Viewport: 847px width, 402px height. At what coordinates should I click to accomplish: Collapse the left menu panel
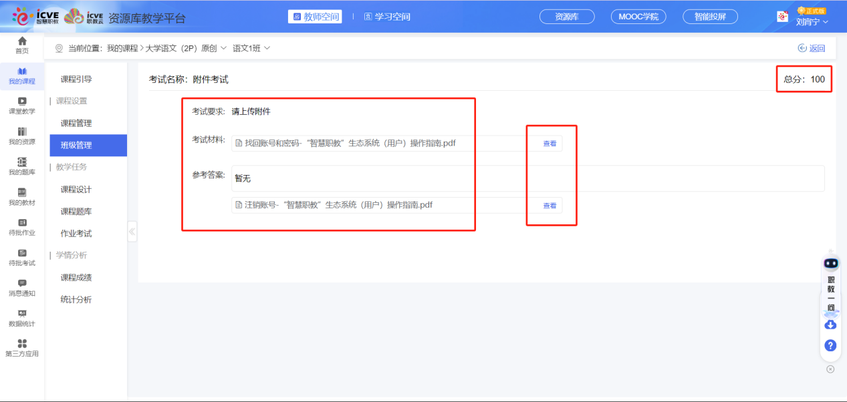click(132, 231)
